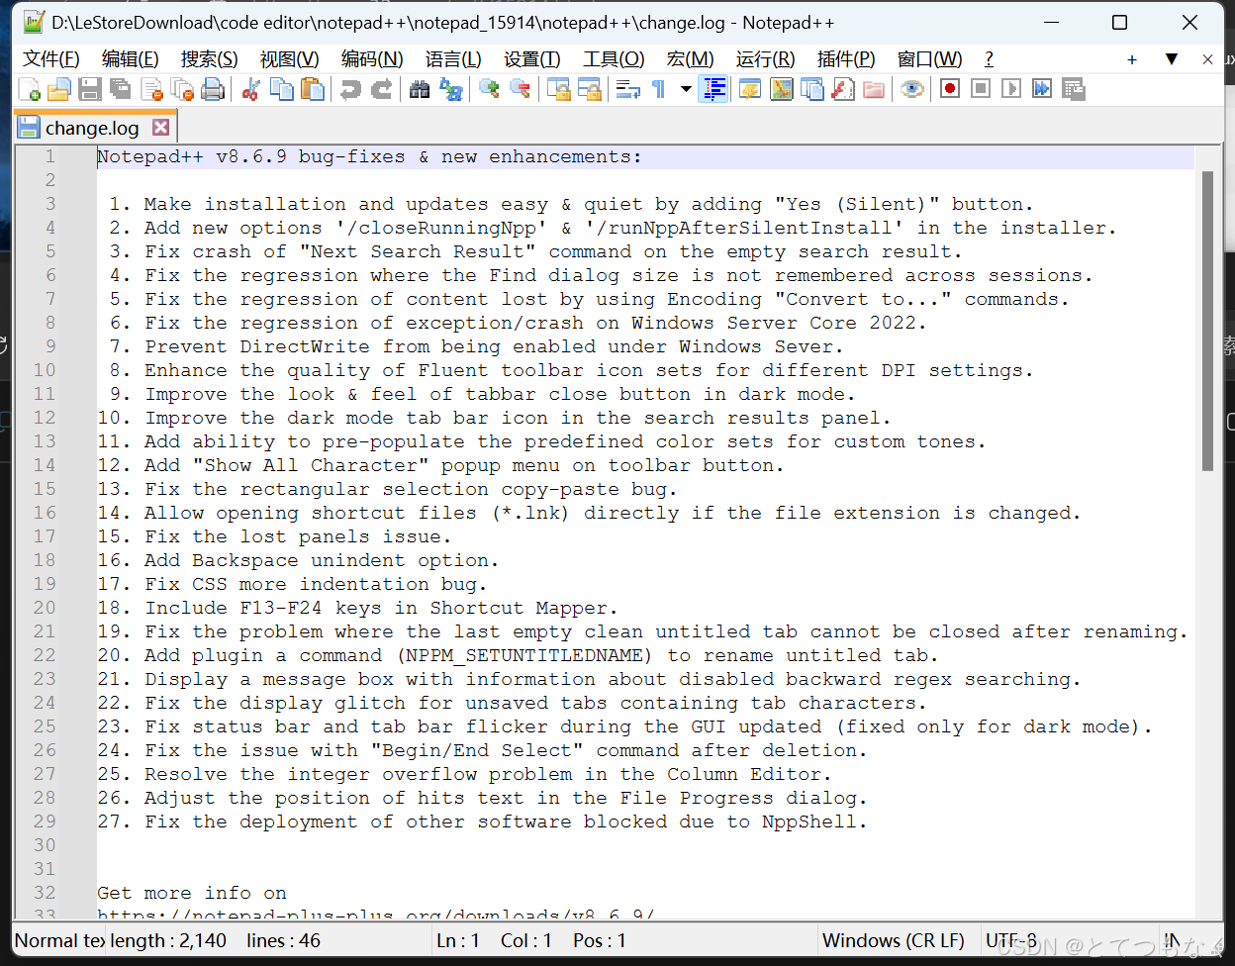The image size is (1235, 966).
Task: Click line number 15 in margin
Action: click(x=45, y=489)
